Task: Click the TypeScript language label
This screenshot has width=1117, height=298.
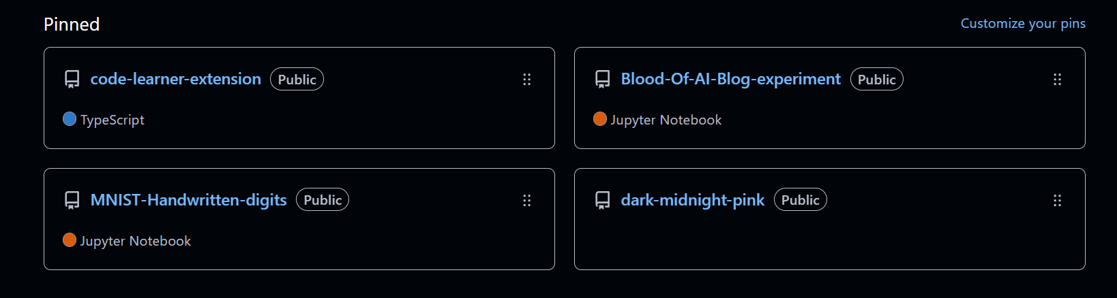Action: click(x=113, y=120)
